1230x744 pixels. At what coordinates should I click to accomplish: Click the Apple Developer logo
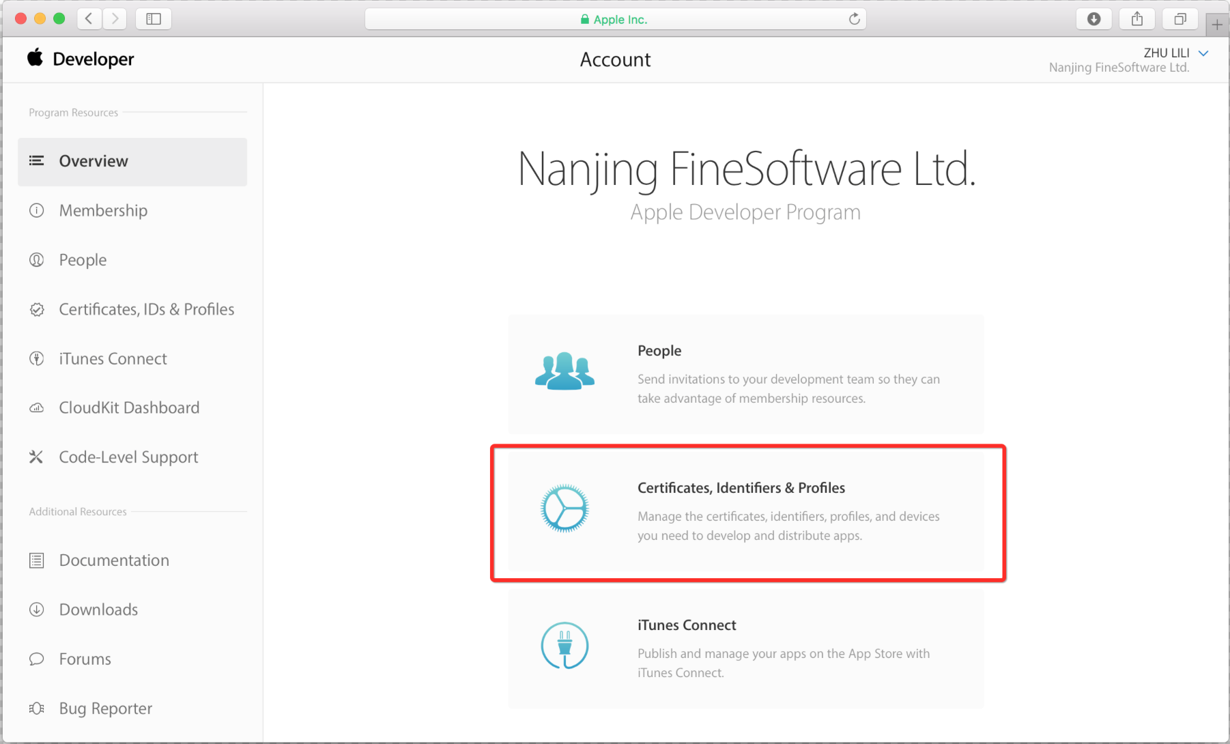click(x=81, y=59)
